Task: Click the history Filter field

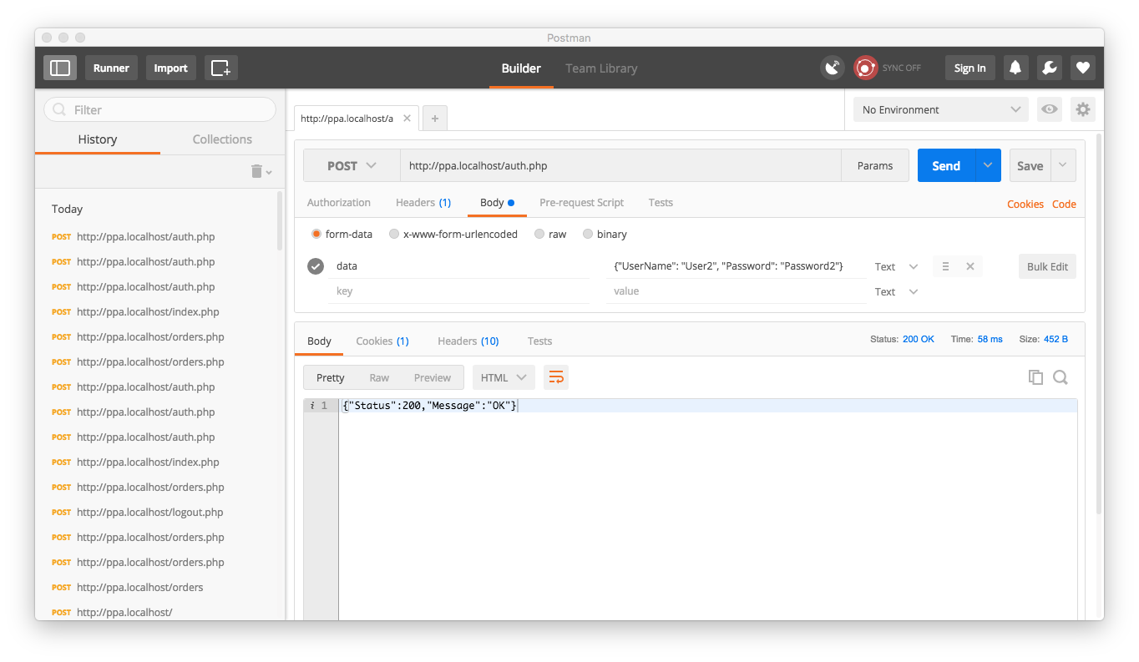Action: pos(159,109)
